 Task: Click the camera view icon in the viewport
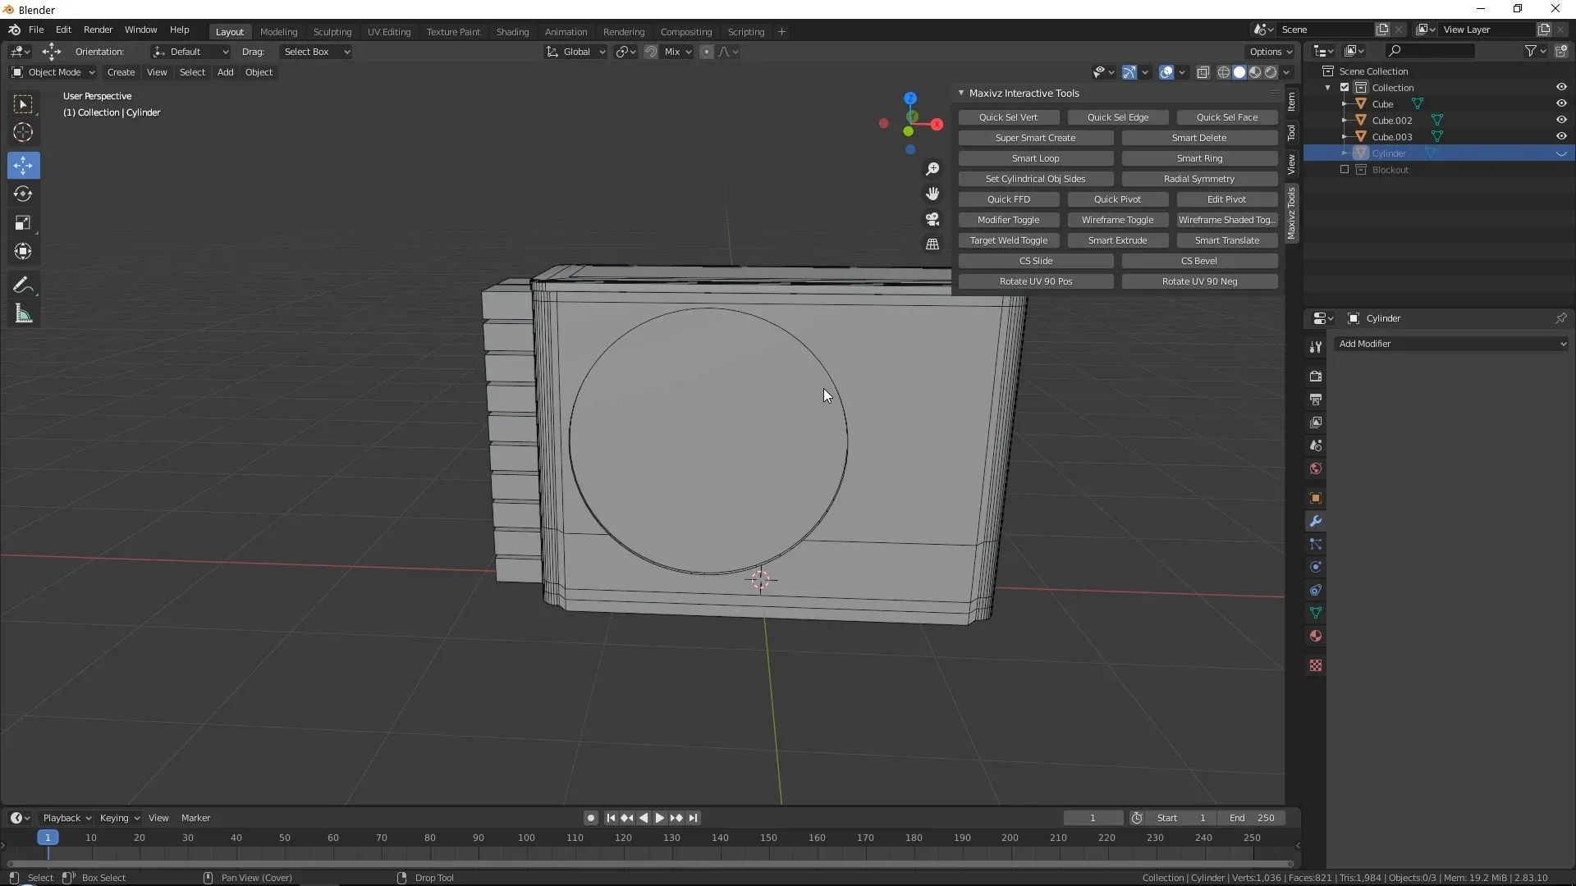click(x=932, y=219)
